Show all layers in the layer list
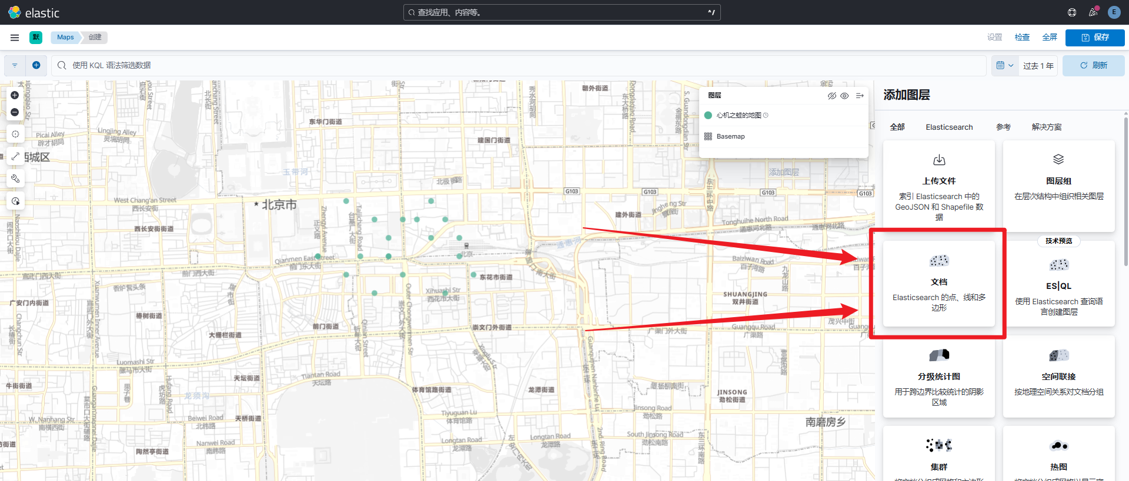This screenshot has width=1129, height=481. [x=844, y=96]
